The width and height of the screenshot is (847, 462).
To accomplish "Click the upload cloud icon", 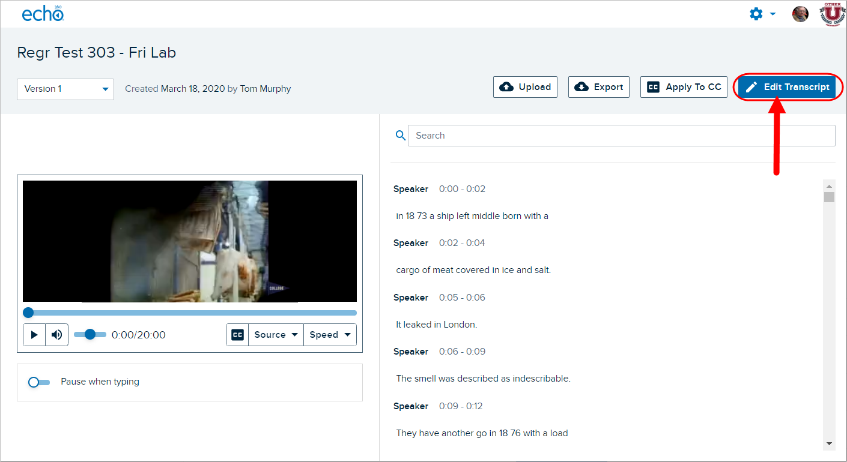I will point(506,86).
